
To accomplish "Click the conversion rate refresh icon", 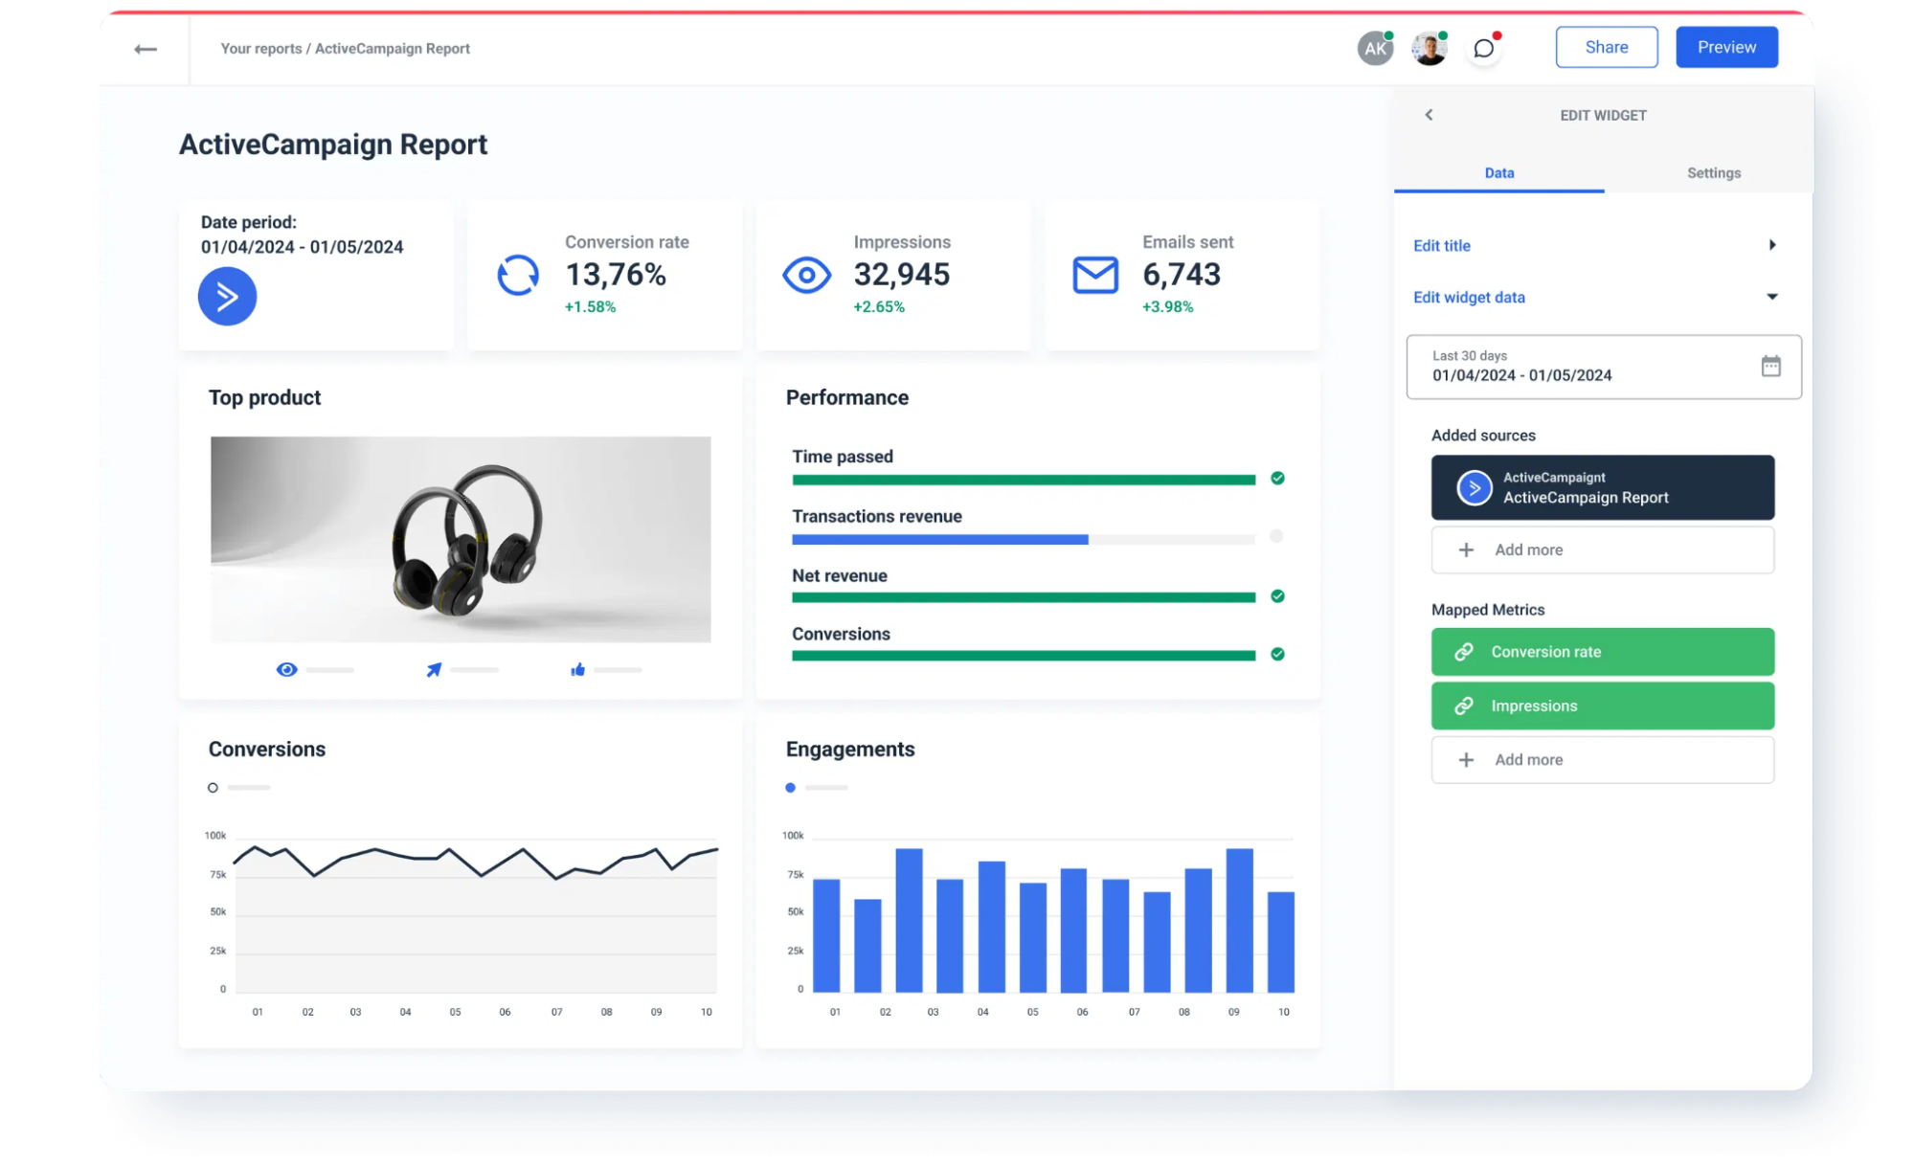I will click(x=517, y=275).
